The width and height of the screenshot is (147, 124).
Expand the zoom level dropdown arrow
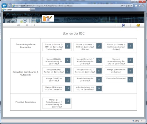[142, 121]
